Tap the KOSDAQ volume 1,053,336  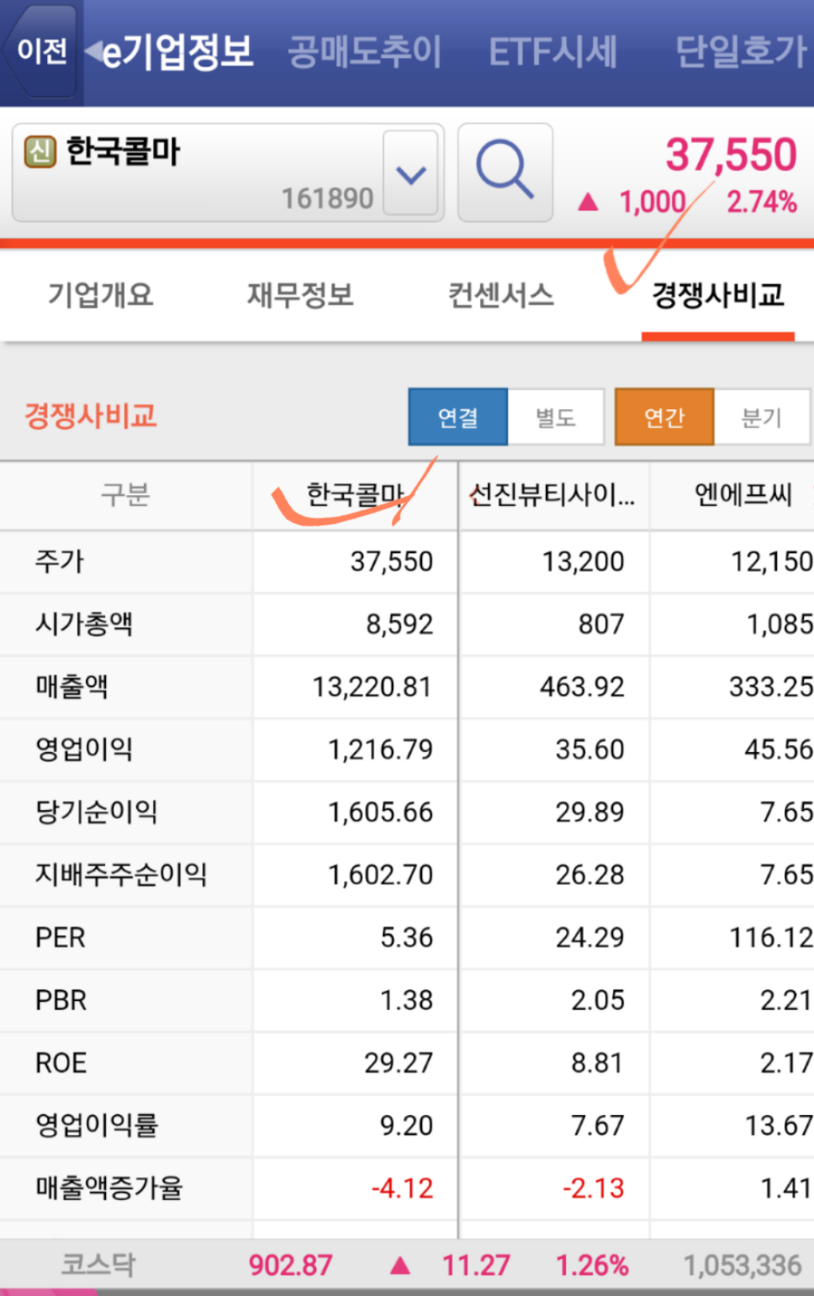[x=742, y=1265]
